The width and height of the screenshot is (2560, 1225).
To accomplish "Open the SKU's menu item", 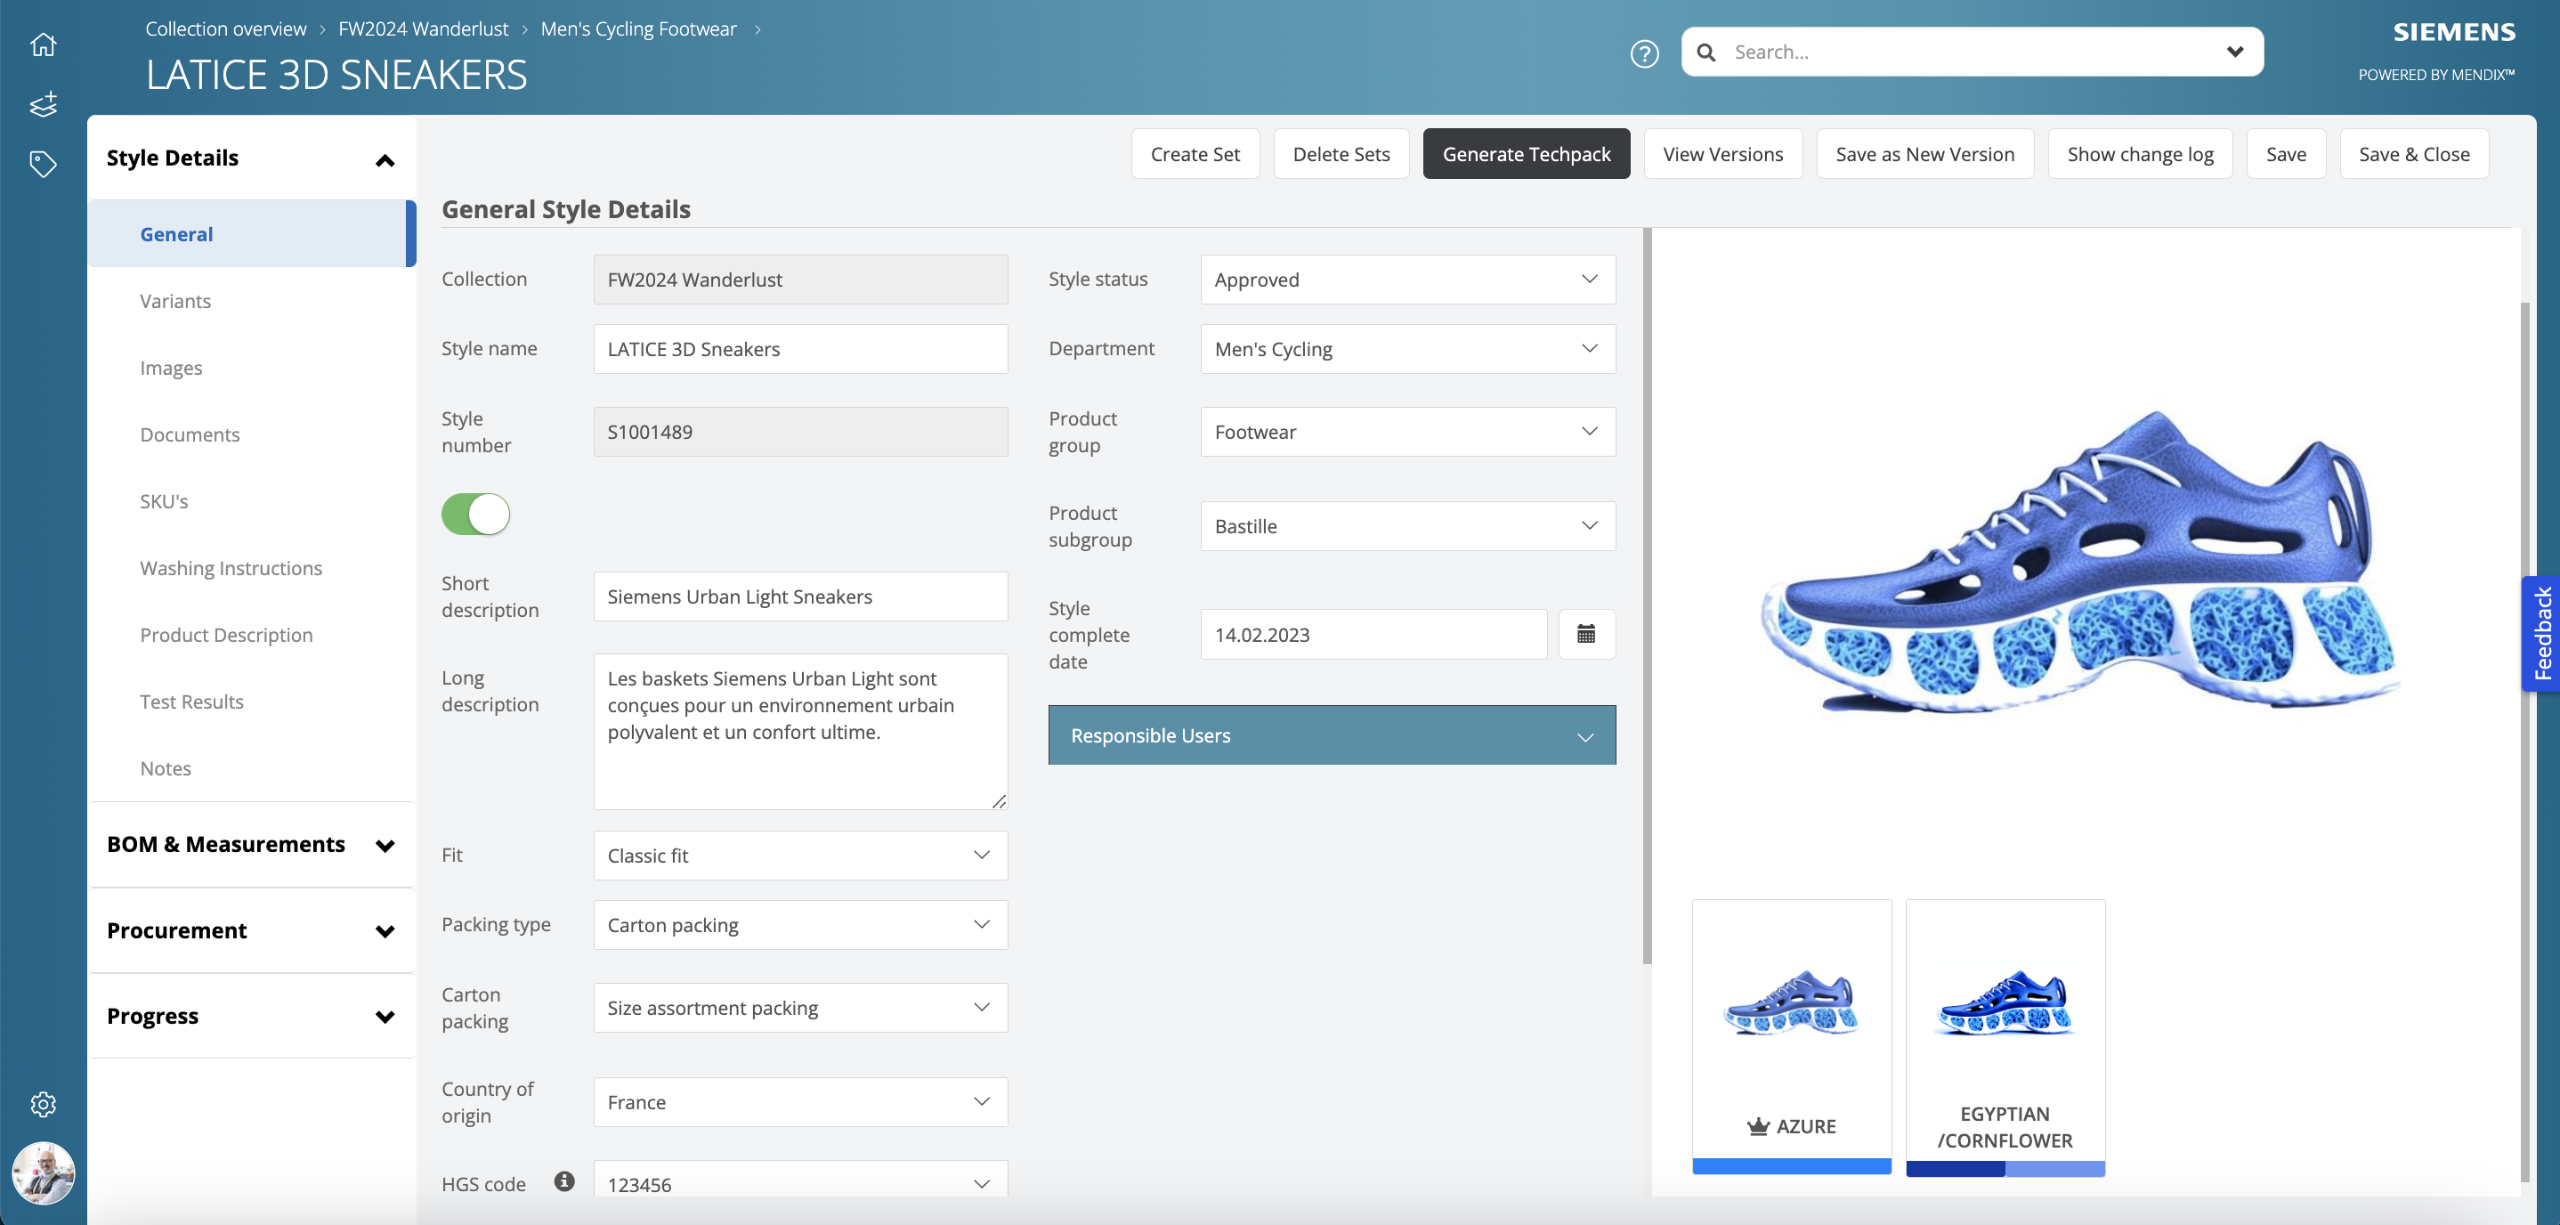I will [251, 500].
